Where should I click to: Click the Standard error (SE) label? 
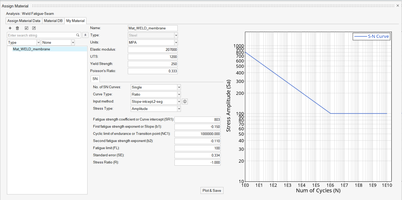(x=109, y=155)
